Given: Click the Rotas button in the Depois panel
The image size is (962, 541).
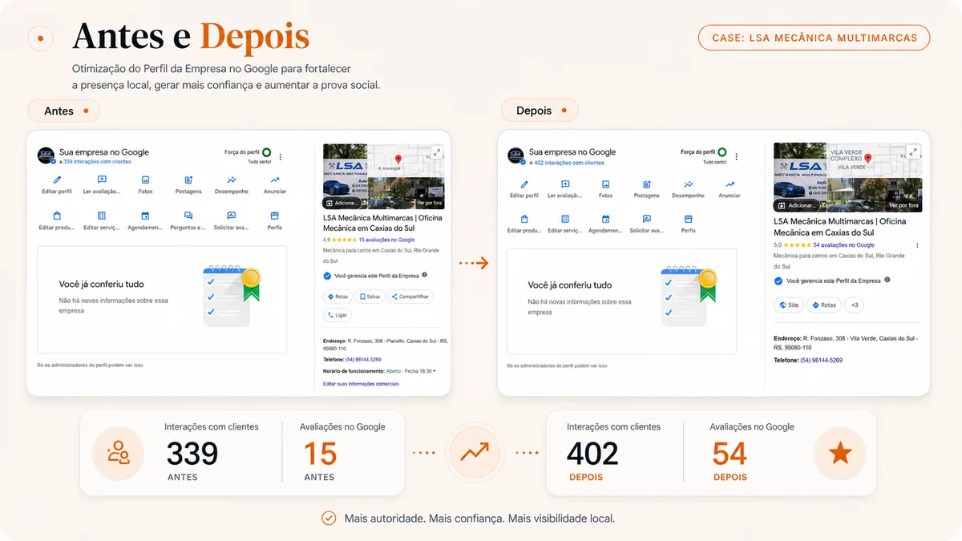Looking at the screenshot, I should (x=824, y=305).
